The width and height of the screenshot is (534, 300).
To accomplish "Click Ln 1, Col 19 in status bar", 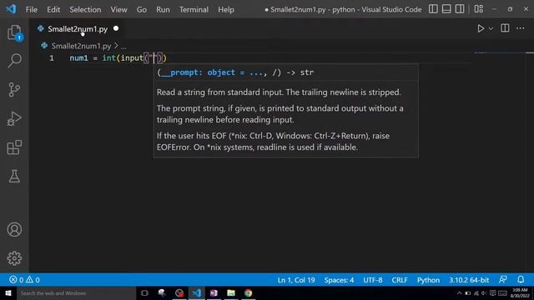I will (296, 280).
